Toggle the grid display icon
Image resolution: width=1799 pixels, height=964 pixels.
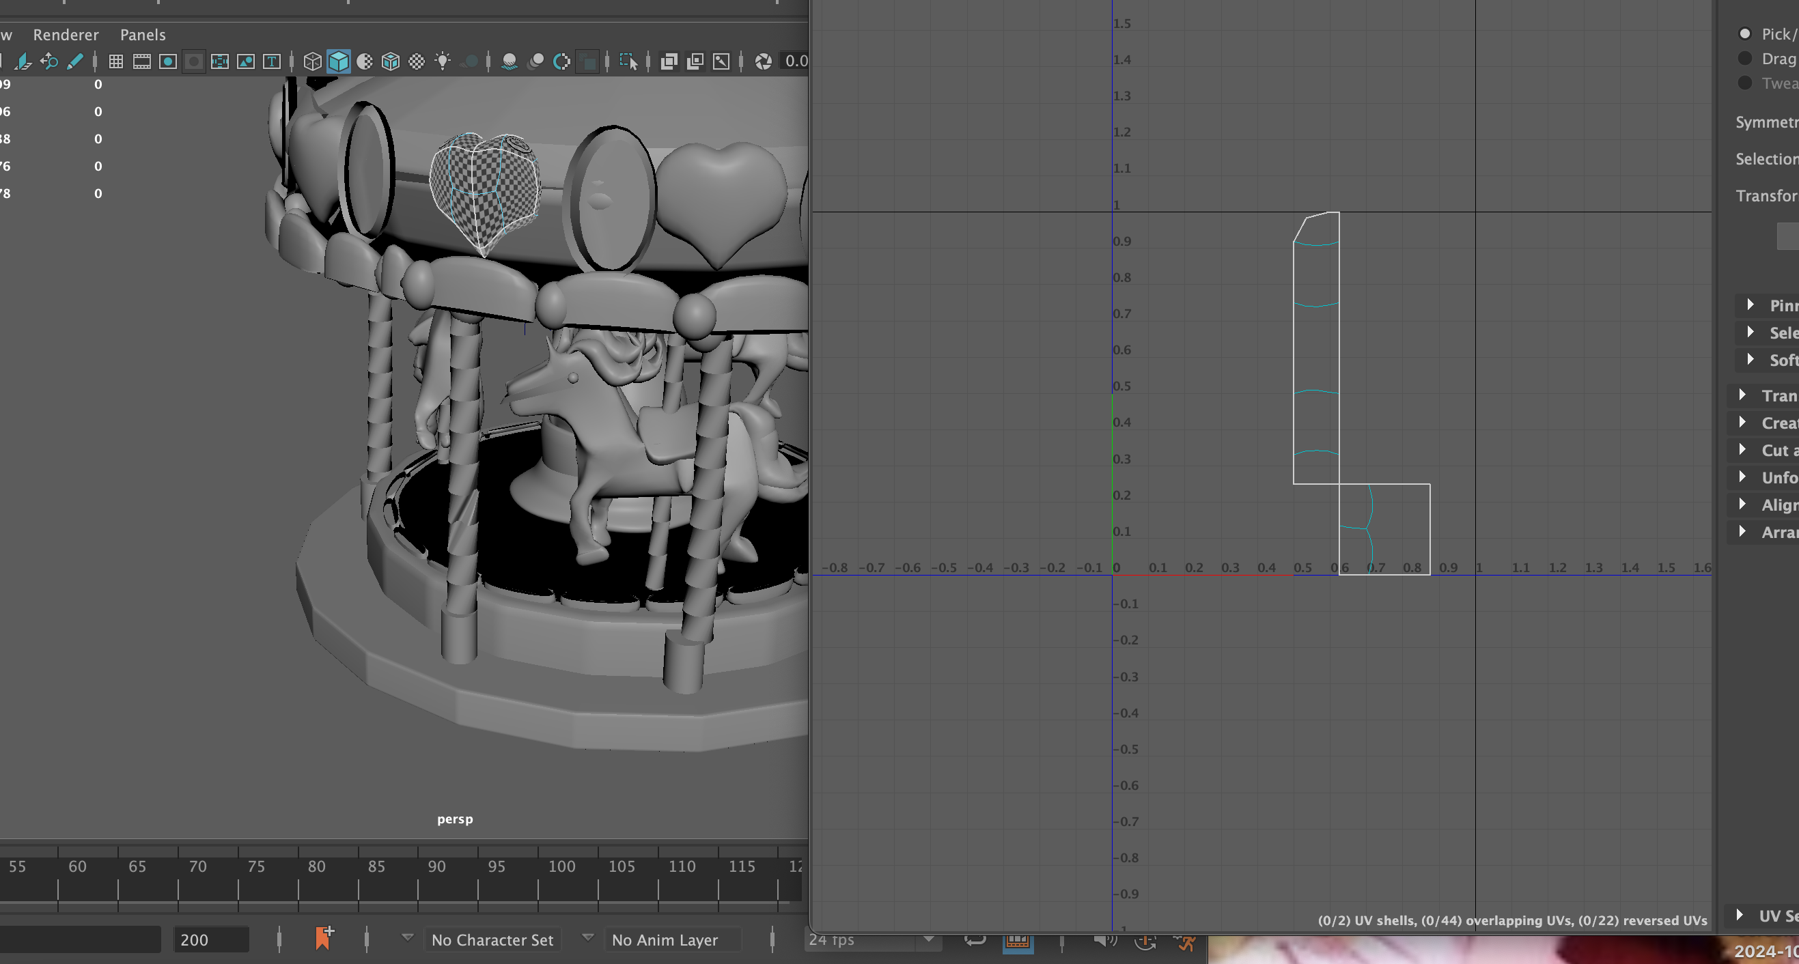pos(116,61)
